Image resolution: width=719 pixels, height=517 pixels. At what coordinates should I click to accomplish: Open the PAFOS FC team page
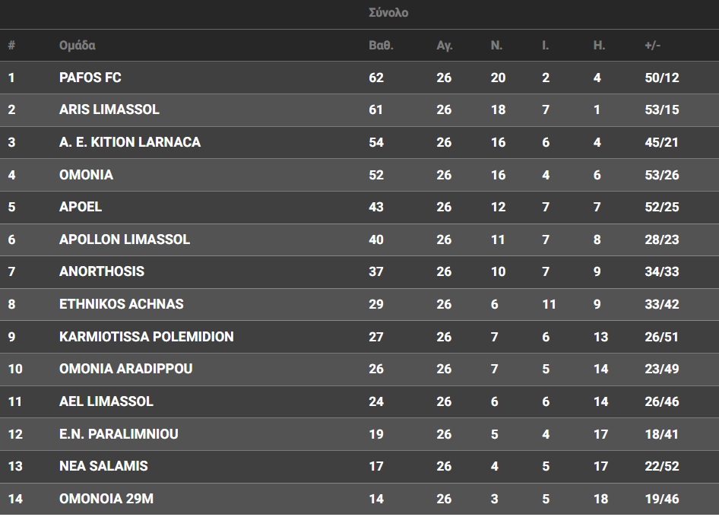click(x=90, y=78)
